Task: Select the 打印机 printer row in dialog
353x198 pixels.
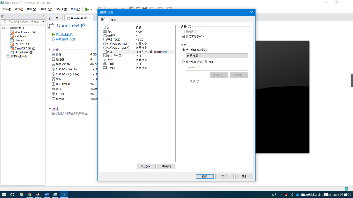Action: (139, 64)
